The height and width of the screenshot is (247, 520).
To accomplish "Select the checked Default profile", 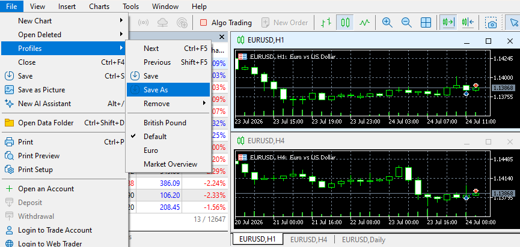I will [x=168, y=137].
